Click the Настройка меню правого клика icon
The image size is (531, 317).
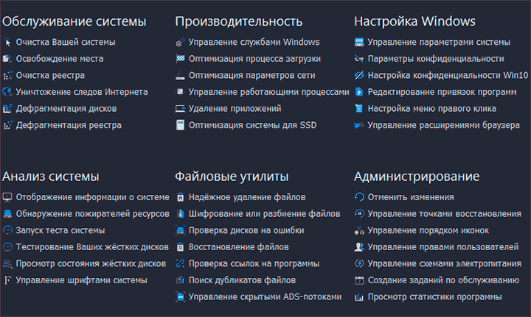coord(359,108)
